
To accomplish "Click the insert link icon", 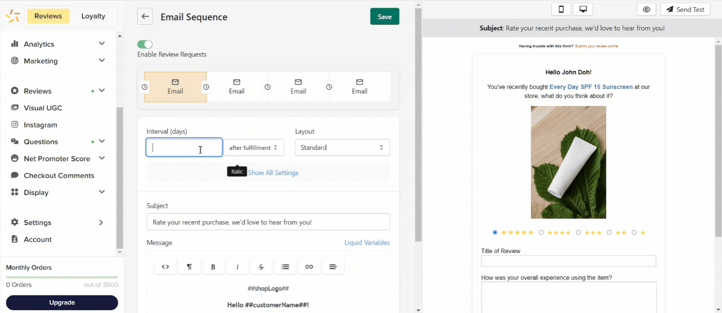I will coord(309,267).
